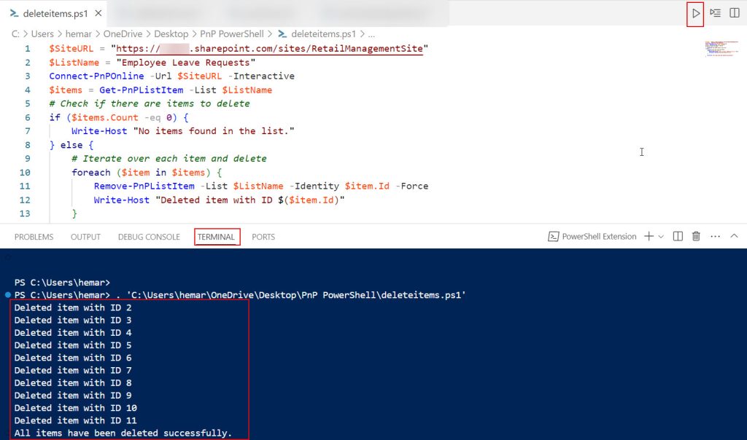Click the else keyword on line 8
The image size is (747, 440).
coord(71,145)
